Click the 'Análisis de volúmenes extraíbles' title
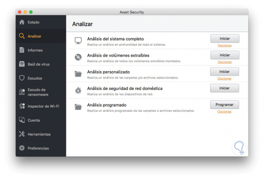 tap(118, 55)
